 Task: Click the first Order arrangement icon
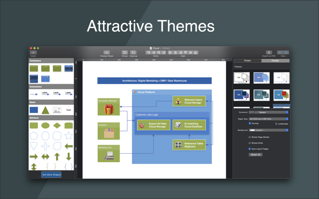[x=149, y=53]
